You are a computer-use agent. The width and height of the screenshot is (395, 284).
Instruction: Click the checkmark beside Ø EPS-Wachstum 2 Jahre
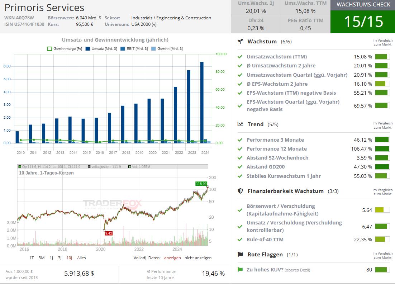click(x=240, y=84)
